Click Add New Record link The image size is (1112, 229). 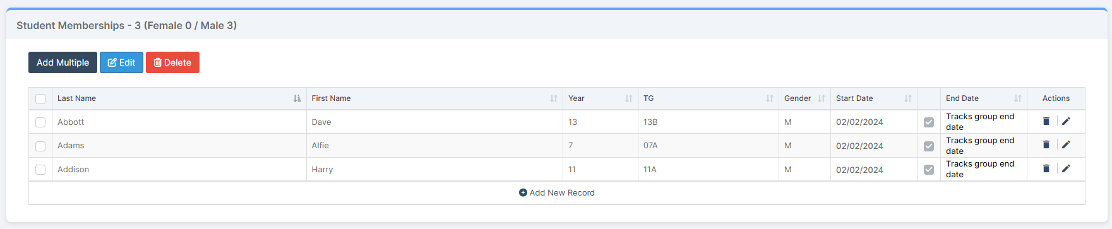coord(557,193)
